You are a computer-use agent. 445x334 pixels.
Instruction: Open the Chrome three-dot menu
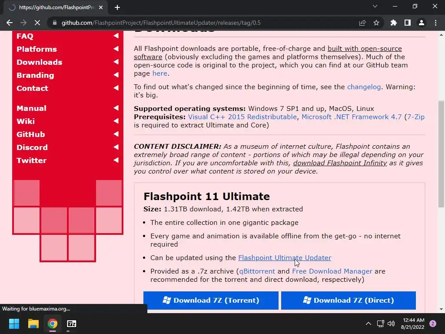[x=435, y=23]
